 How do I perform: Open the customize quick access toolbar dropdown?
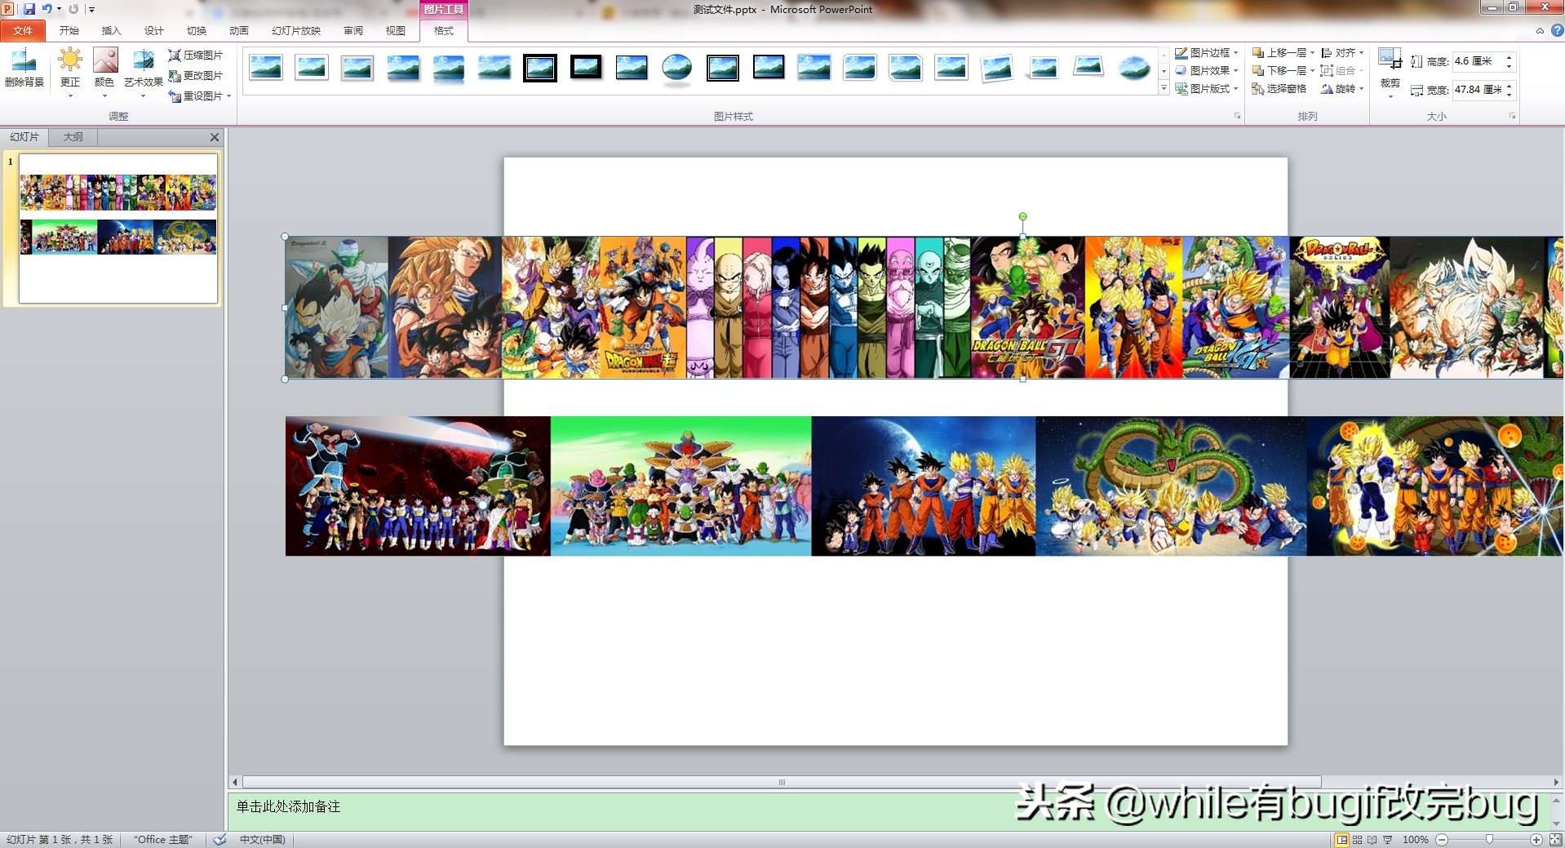pyautogui.click(x=91, y=10)
